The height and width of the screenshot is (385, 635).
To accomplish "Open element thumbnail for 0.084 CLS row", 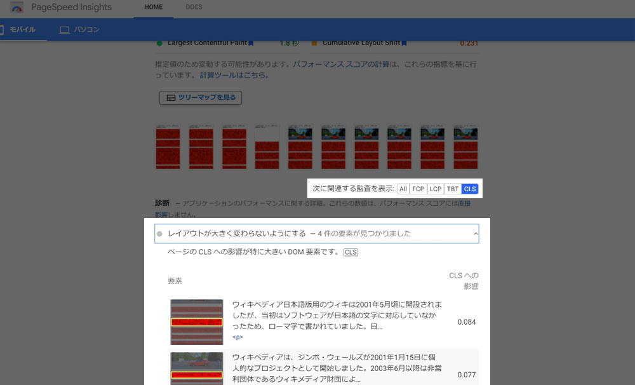I will tap(197, 322).
